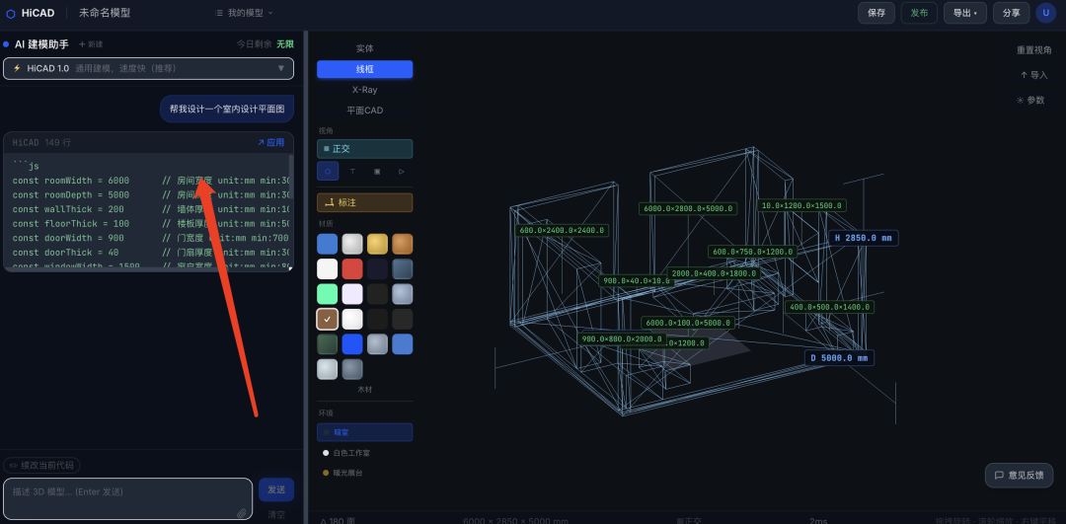Select the isometric circle view icon
The width and height of the screenshot is (1066, 524).
[328, 172]
